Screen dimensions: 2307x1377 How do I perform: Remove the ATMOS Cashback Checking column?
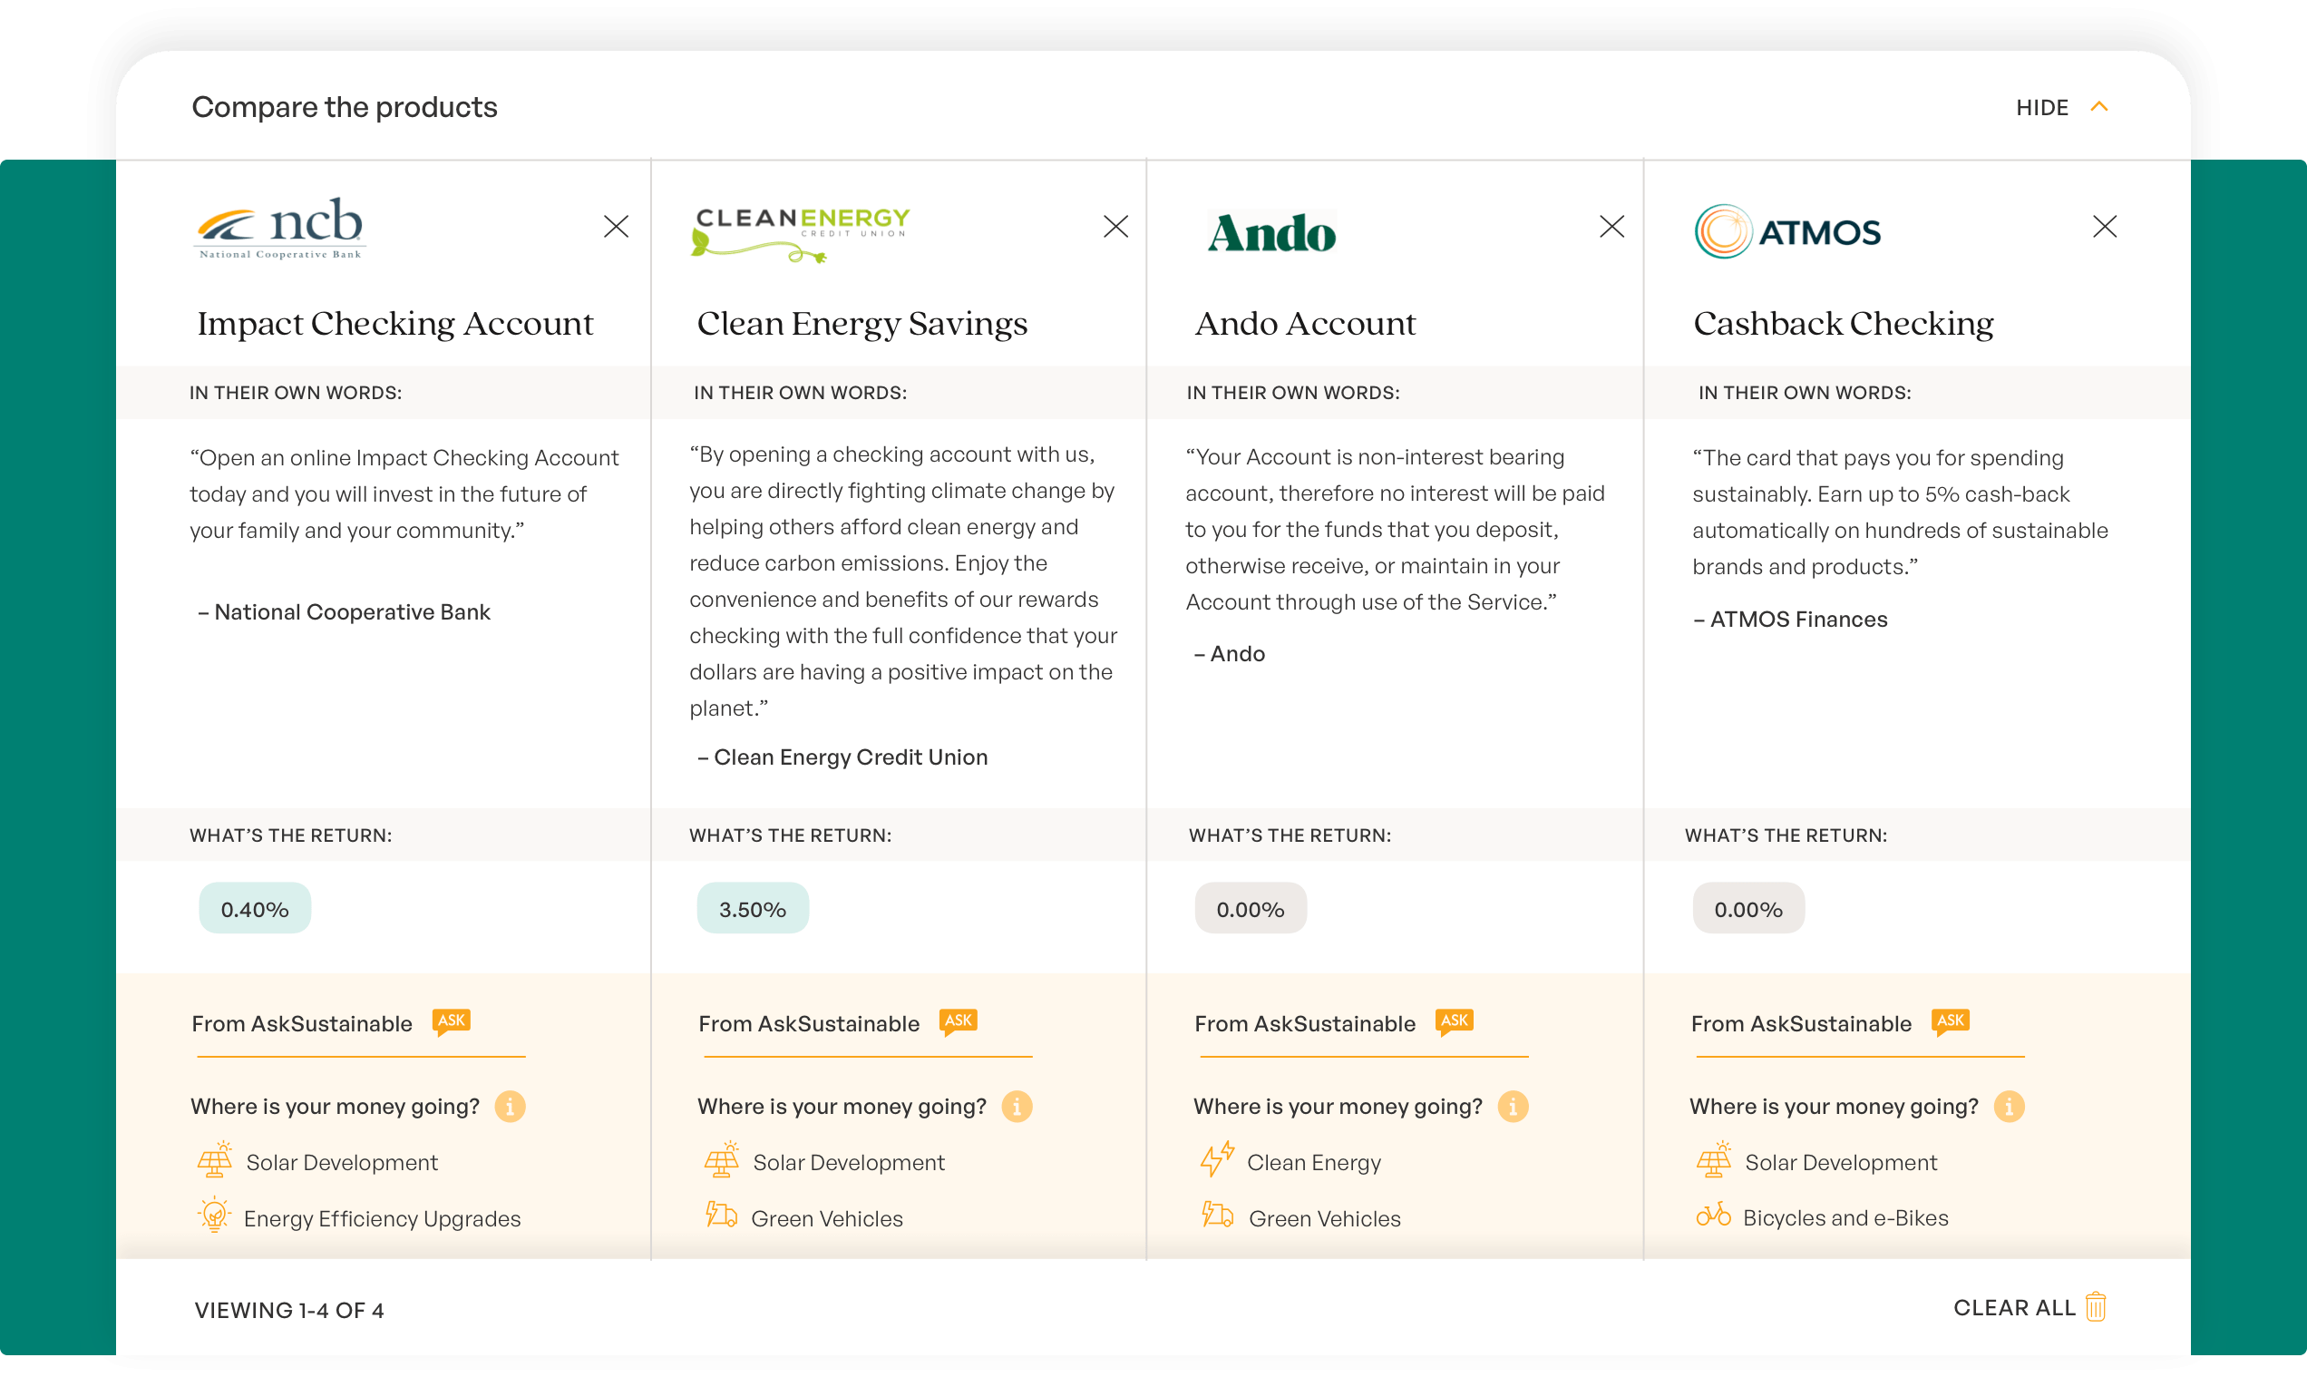2104,227
